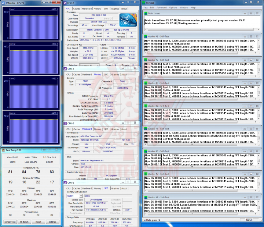Minimize the Worker #4 child window
The width and height of the screenshot is (264, 227).
tap(245, 106)
